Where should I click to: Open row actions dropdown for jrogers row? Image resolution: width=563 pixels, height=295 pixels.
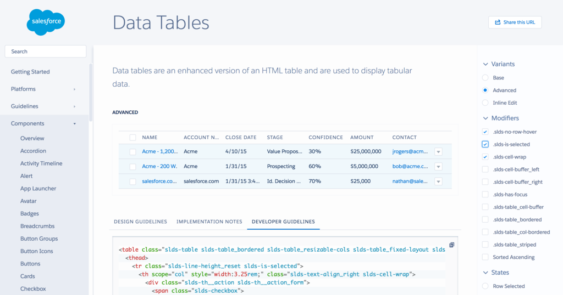point(438,152)
